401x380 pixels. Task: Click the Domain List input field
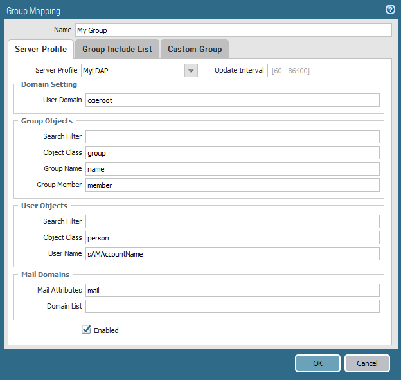point(232,306)
